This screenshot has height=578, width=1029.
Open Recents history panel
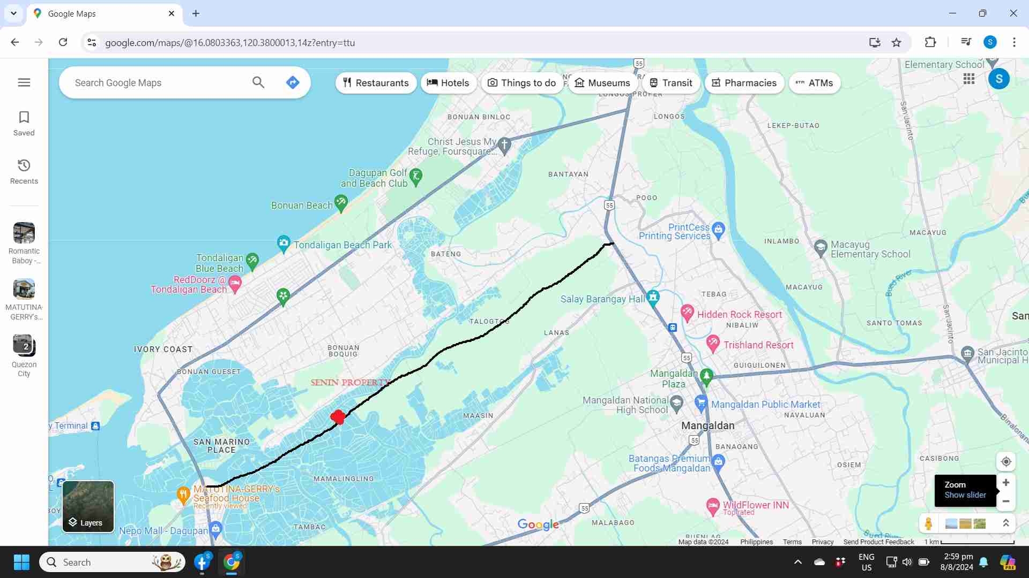pyautogui.click(x=24, y=171)
